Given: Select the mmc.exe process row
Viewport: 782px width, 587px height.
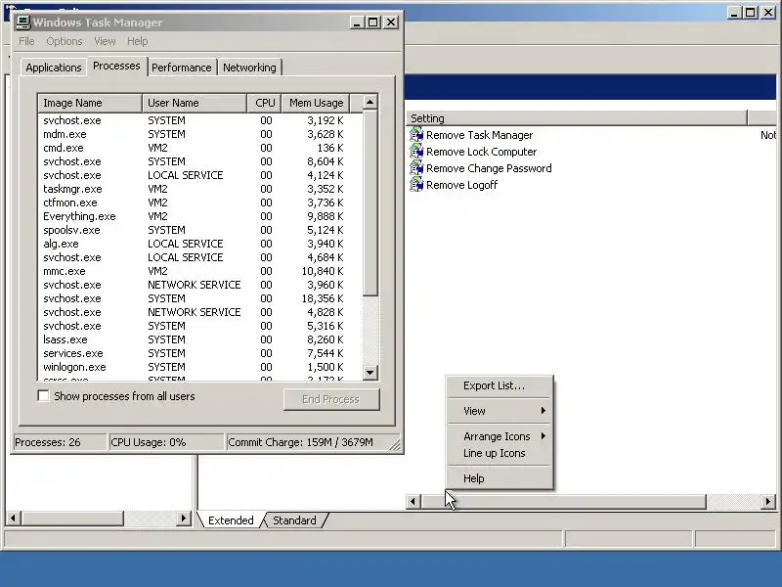Looking at the screenshot, I should point(200,271).
